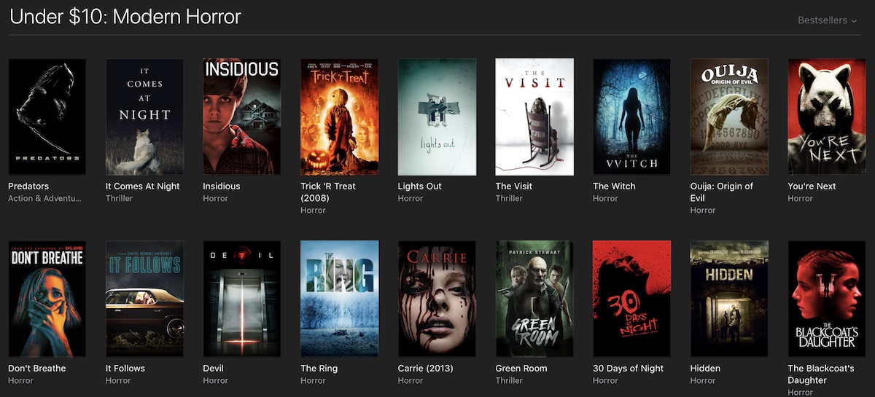Viewport: 875px width, 397px height.
Task: Open the Lights Out title link
Action: point(420,186)
